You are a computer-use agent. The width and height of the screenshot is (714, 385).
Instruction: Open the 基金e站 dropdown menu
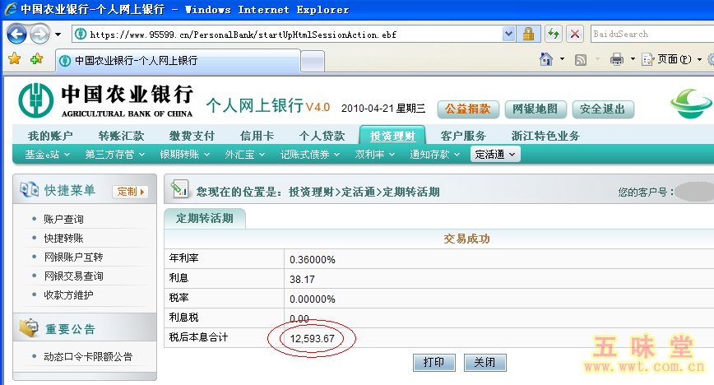(x=46, y=154)
